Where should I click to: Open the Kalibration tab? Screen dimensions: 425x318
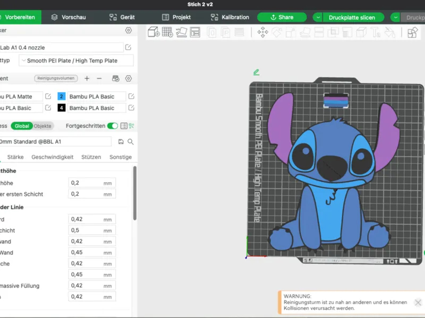coord(230,17)
